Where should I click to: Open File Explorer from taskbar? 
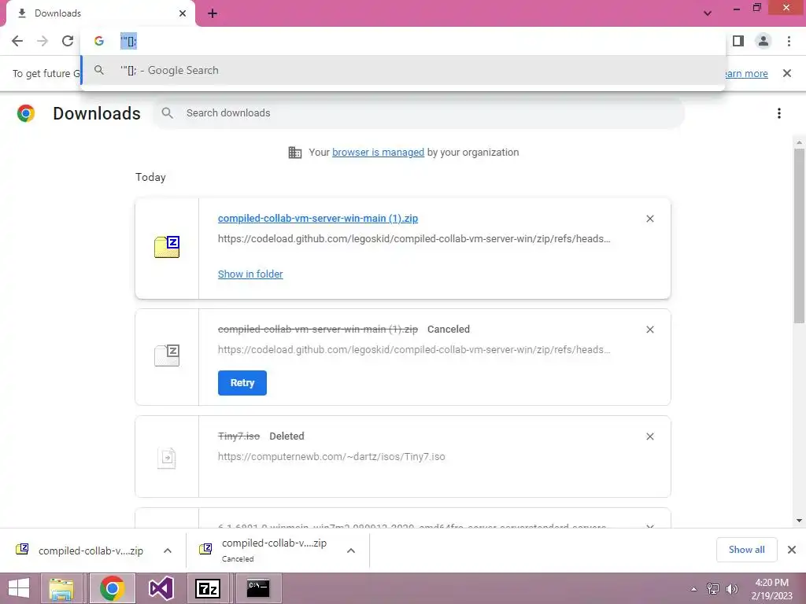click(61, 588)
